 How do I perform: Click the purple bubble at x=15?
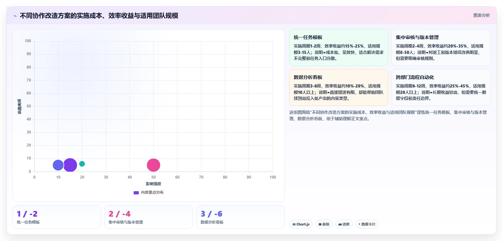[x=70, y=165]
